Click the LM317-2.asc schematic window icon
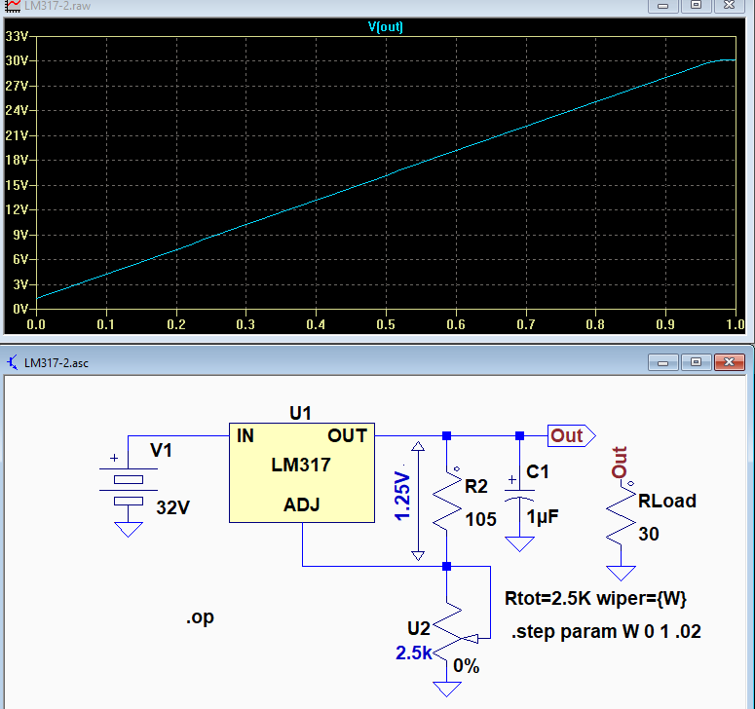Screen dimensions: 755x709 coord(13,362)
